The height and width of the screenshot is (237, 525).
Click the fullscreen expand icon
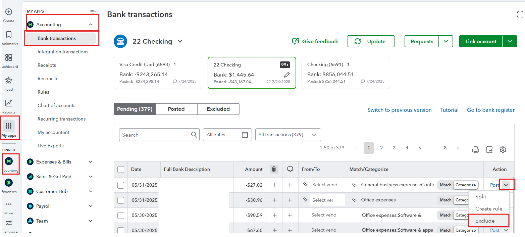pos(520,14)
